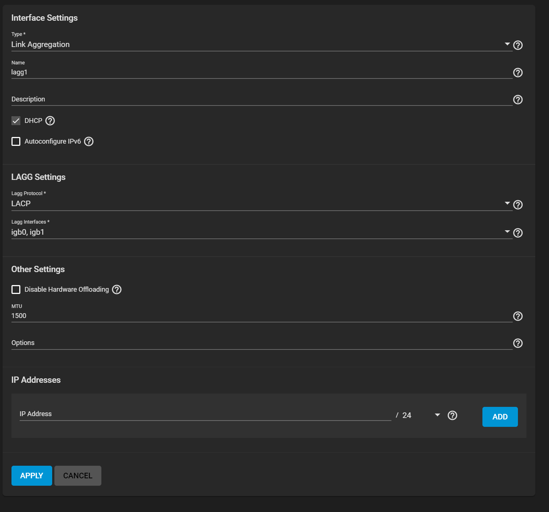
Task: Show help for Lagg Protocol
Action: 518,205
